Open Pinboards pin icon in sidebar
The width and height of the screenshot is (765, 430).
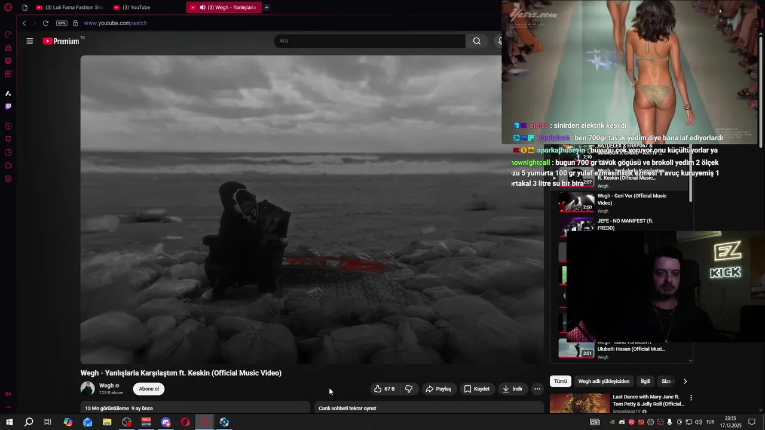[x=8, y=139]
